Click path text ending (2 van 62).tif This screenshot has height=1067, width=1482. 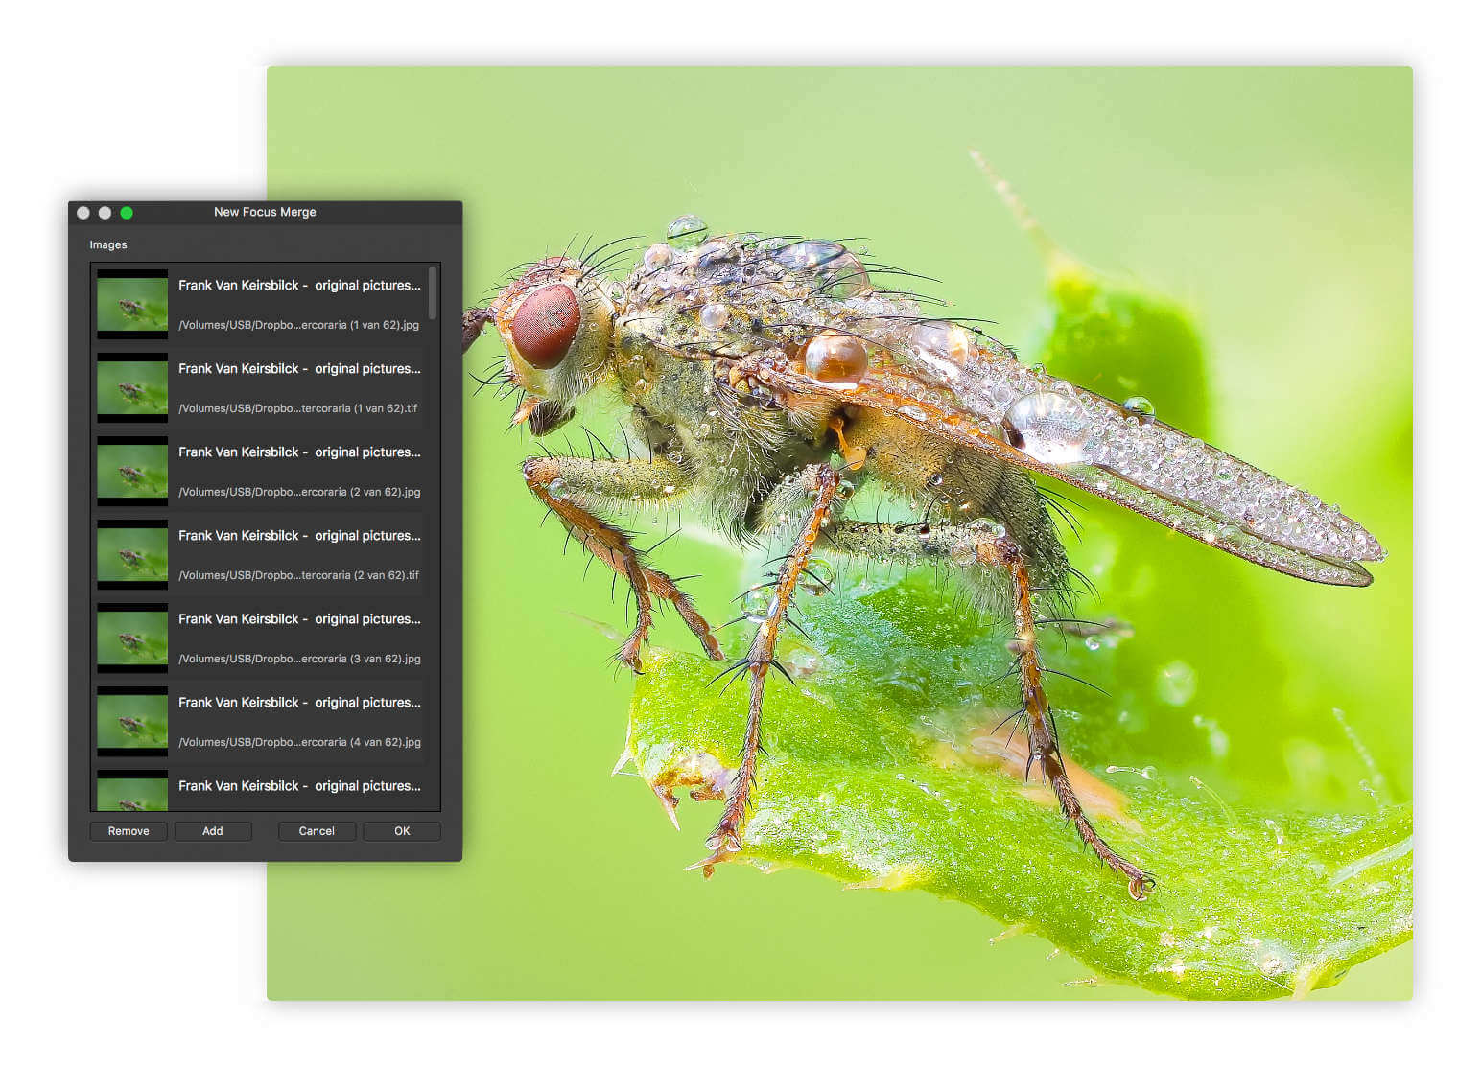click(299, 575)
